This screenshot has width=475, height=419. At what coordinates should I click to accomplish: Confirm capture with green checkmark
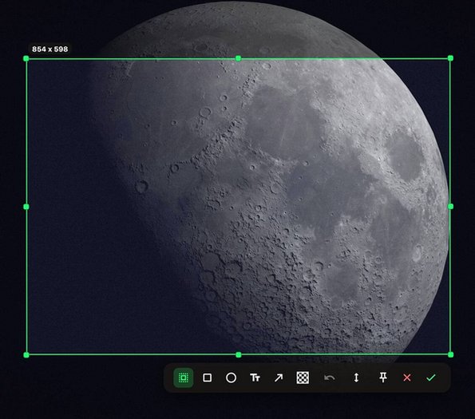[431, 377]
